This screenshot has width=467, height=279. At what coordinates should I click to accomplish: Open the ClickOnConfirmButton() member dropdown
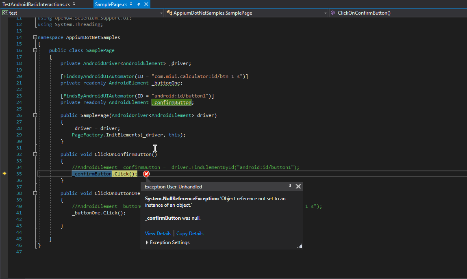[398, 13]
